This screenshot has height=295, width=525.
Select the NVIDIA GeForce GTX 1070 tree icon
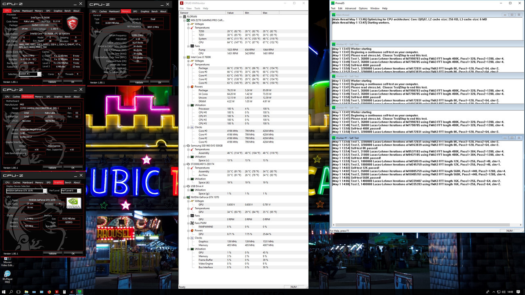tap(189, 197)
